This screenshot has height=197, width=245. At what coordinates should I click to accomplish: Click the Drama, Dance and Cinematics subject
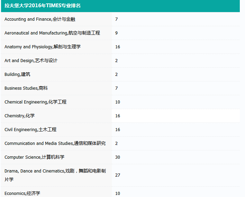(55, 175)
